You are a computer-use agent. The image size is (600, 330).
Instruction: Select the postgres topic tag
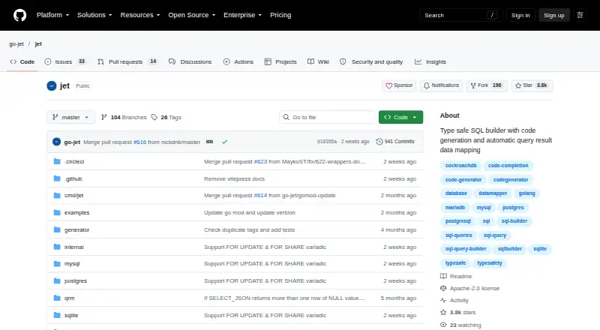pos(513,208)
